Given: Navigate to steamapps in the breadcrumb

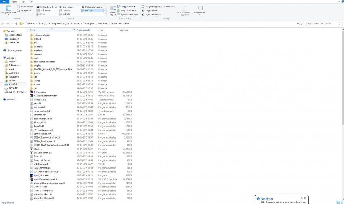Looking at the screenshot, I should pos(89,23).
